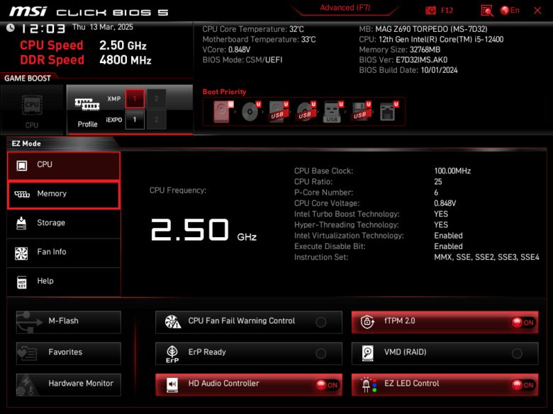Open the Memory section in EZ Mode
Viewport: 553px width, 414px height.
[64, 195]
